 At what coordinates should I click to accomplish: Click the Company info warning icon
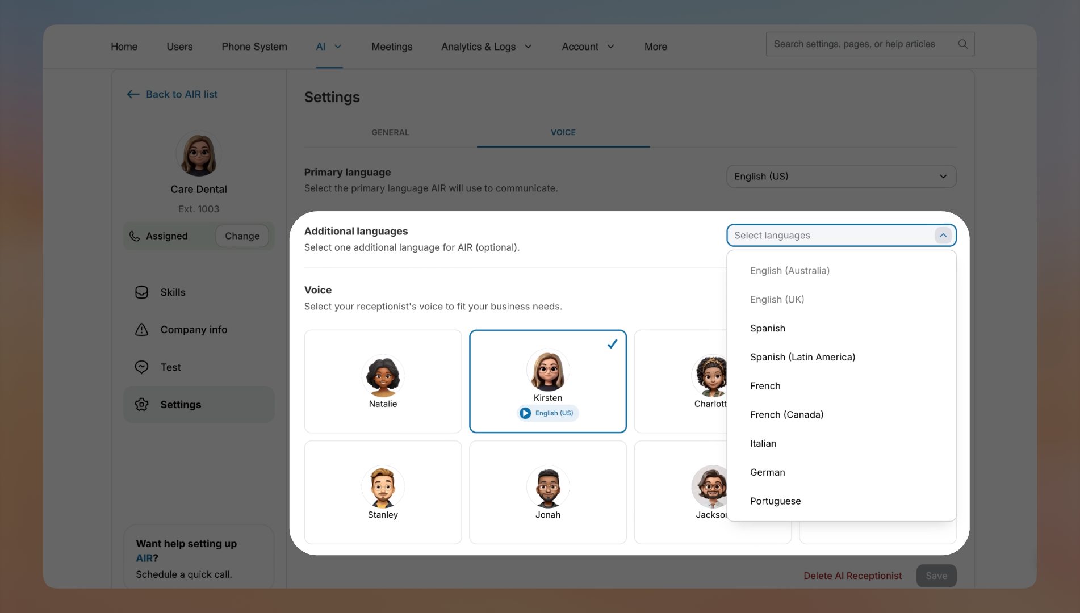(x=141, y=330)
